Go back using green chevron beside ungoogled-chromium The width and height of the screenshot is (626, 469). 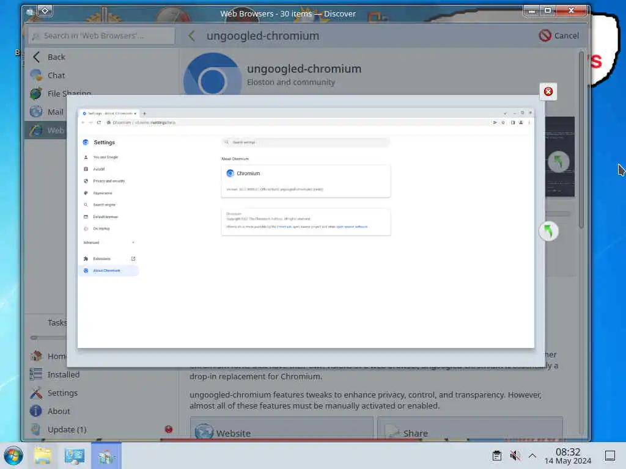pos(191,36)
